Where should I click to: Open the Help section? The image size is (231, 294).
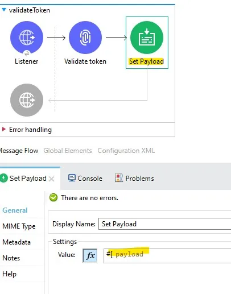point(9,274)
